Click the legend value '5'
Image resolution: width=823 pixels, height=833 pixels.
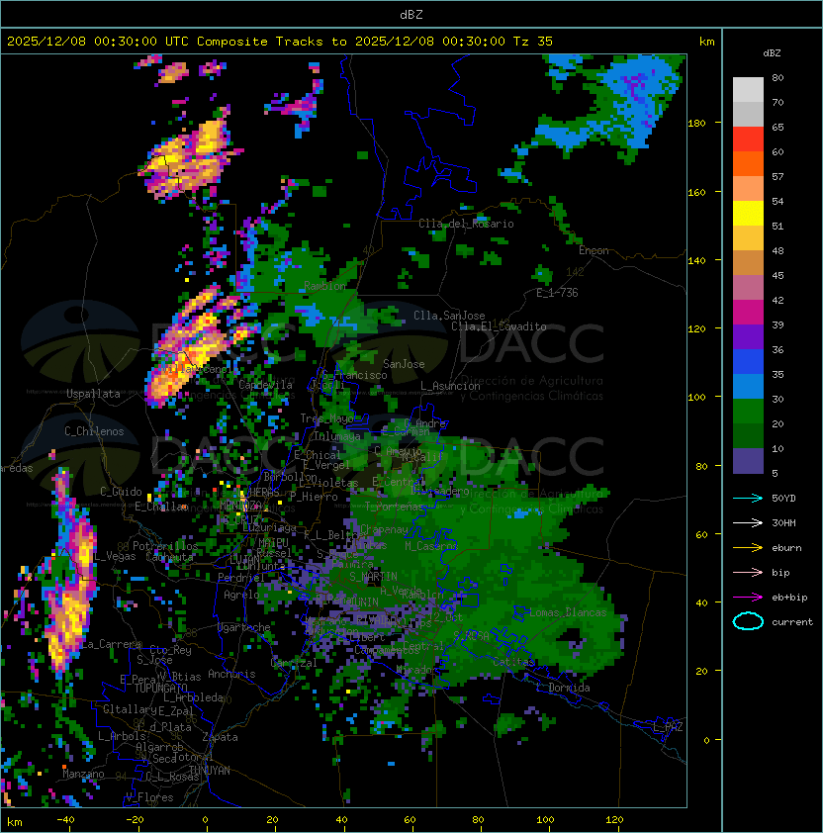coord(775,473)
